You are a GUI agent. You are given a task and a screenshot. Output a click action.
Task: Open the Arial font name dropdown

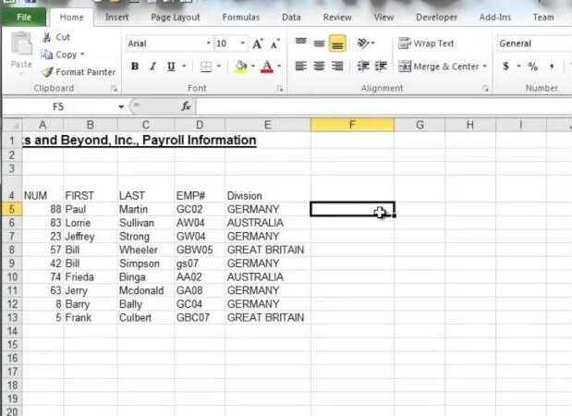coord(208,43)
